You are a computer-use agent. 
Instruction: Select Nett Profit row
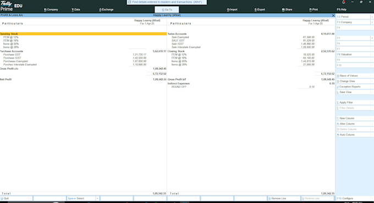[83, 79]
